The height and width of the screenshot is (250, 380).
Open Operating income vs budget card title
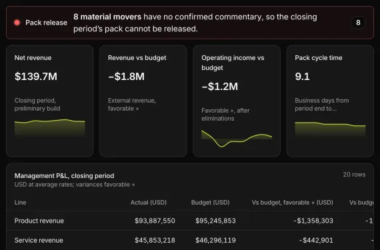pyautogui.click(x=233, y=63)
